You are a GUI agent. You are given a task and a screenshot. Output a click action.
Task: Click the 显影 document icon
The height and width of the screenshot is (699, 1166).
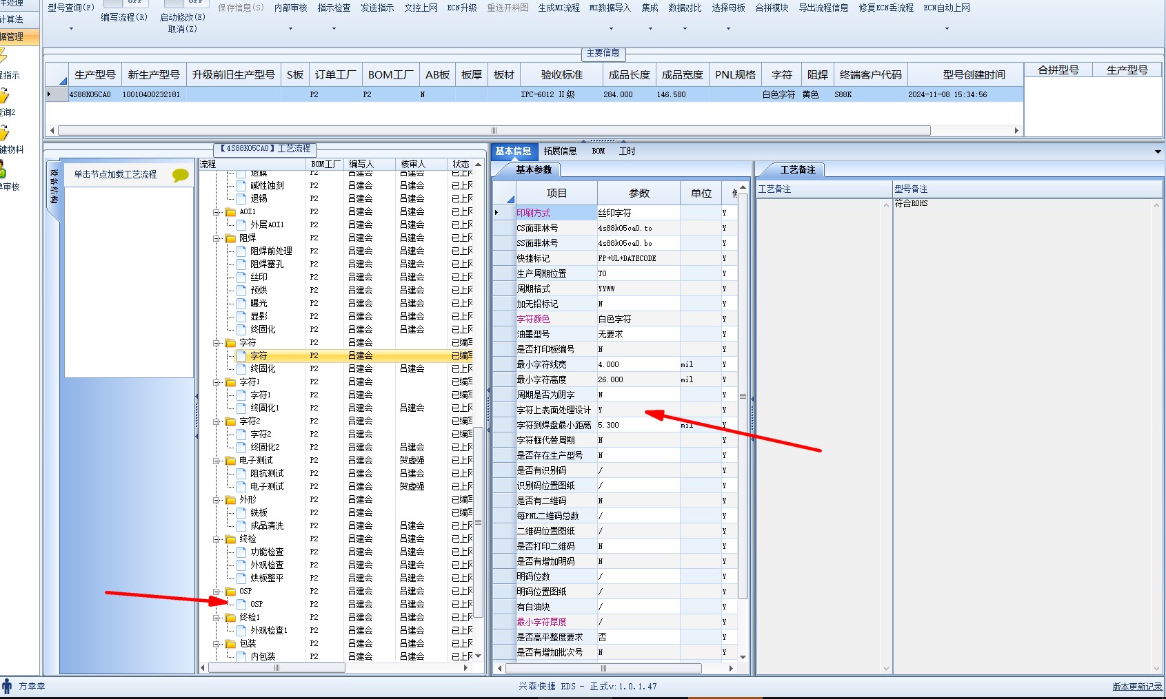(x=241, y=317)
